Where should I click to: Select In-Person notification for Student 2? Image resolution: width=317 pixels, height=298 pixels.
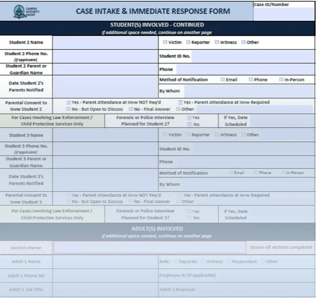tap(281, 79)
